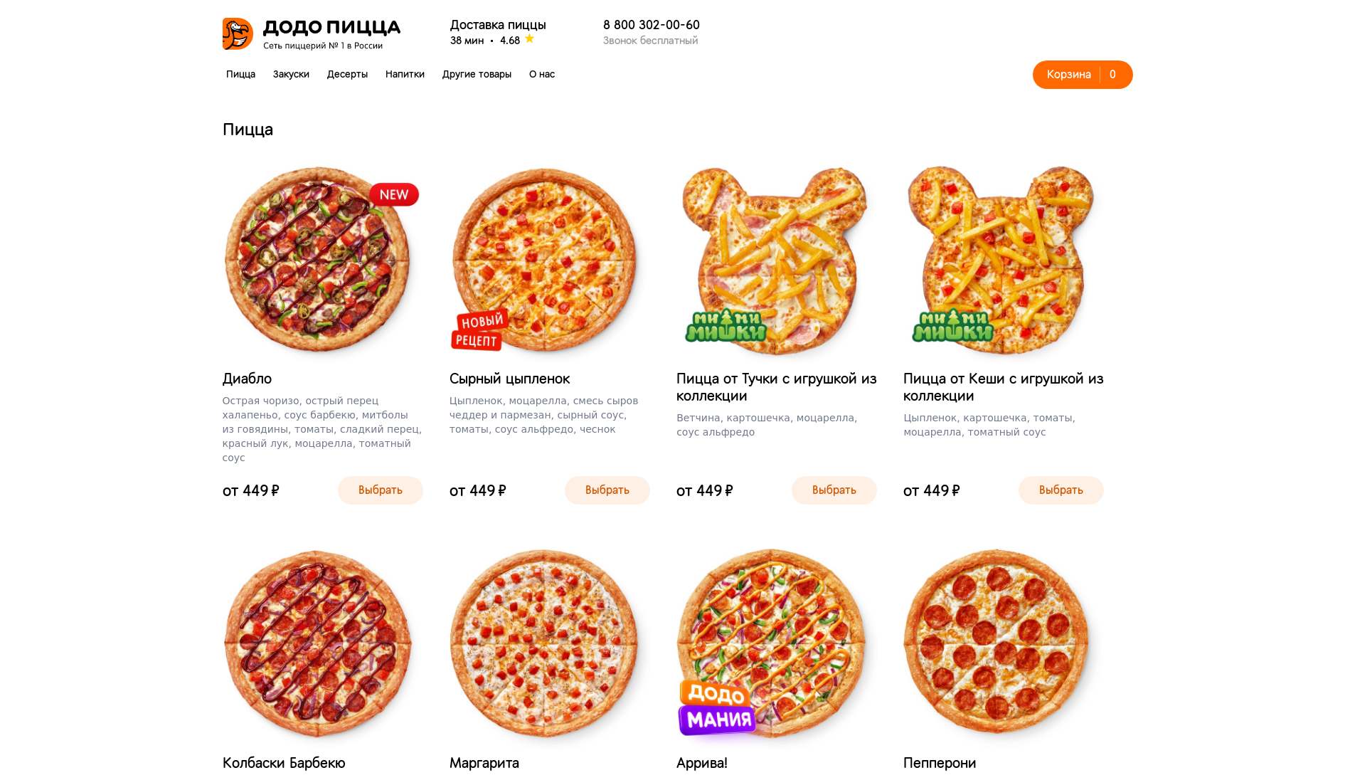1355x780 pixels.
Task: Open the Пицца menu section
Action: point(240,74)
